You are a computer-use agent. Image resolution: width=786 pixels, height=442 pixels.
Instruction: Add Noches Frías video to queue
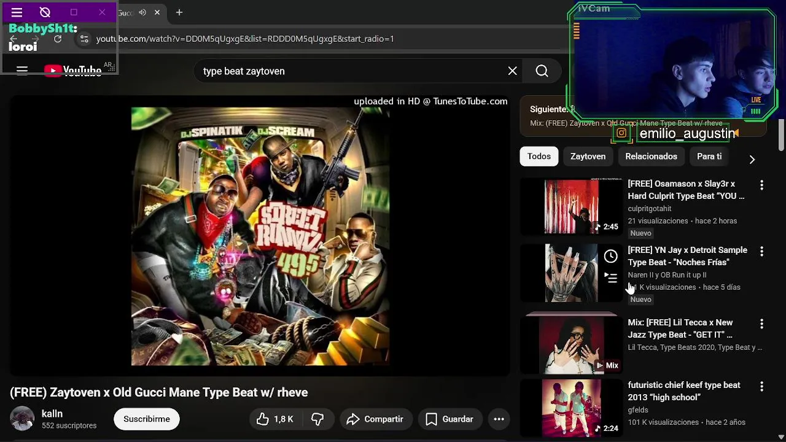pos(610,277)
